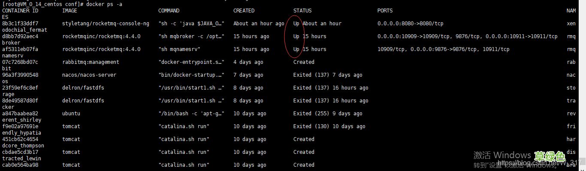The image size is (586, 171).
Task: Click rocketmqinc/rocketmq:4.4.0 image in the mqbroker row
Action: tap(101, 36)
